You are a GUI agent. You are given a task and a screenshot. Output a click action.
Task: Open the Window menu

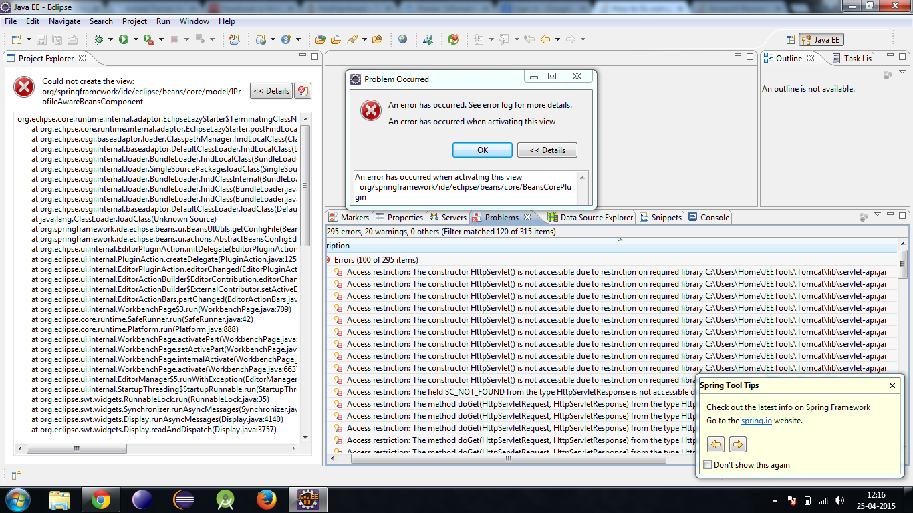(x=194, y=21)
